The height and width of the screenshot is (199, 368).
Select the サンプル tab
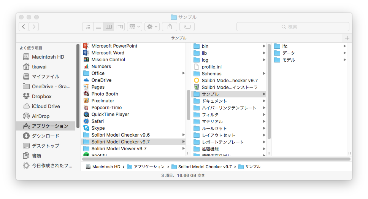point(179,38)
